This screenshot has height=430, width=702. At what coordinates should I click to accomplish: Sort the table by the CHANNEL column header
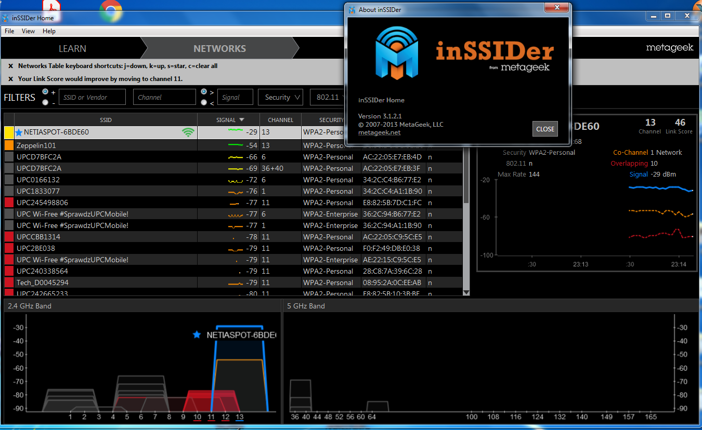click(x=281, y=120)
